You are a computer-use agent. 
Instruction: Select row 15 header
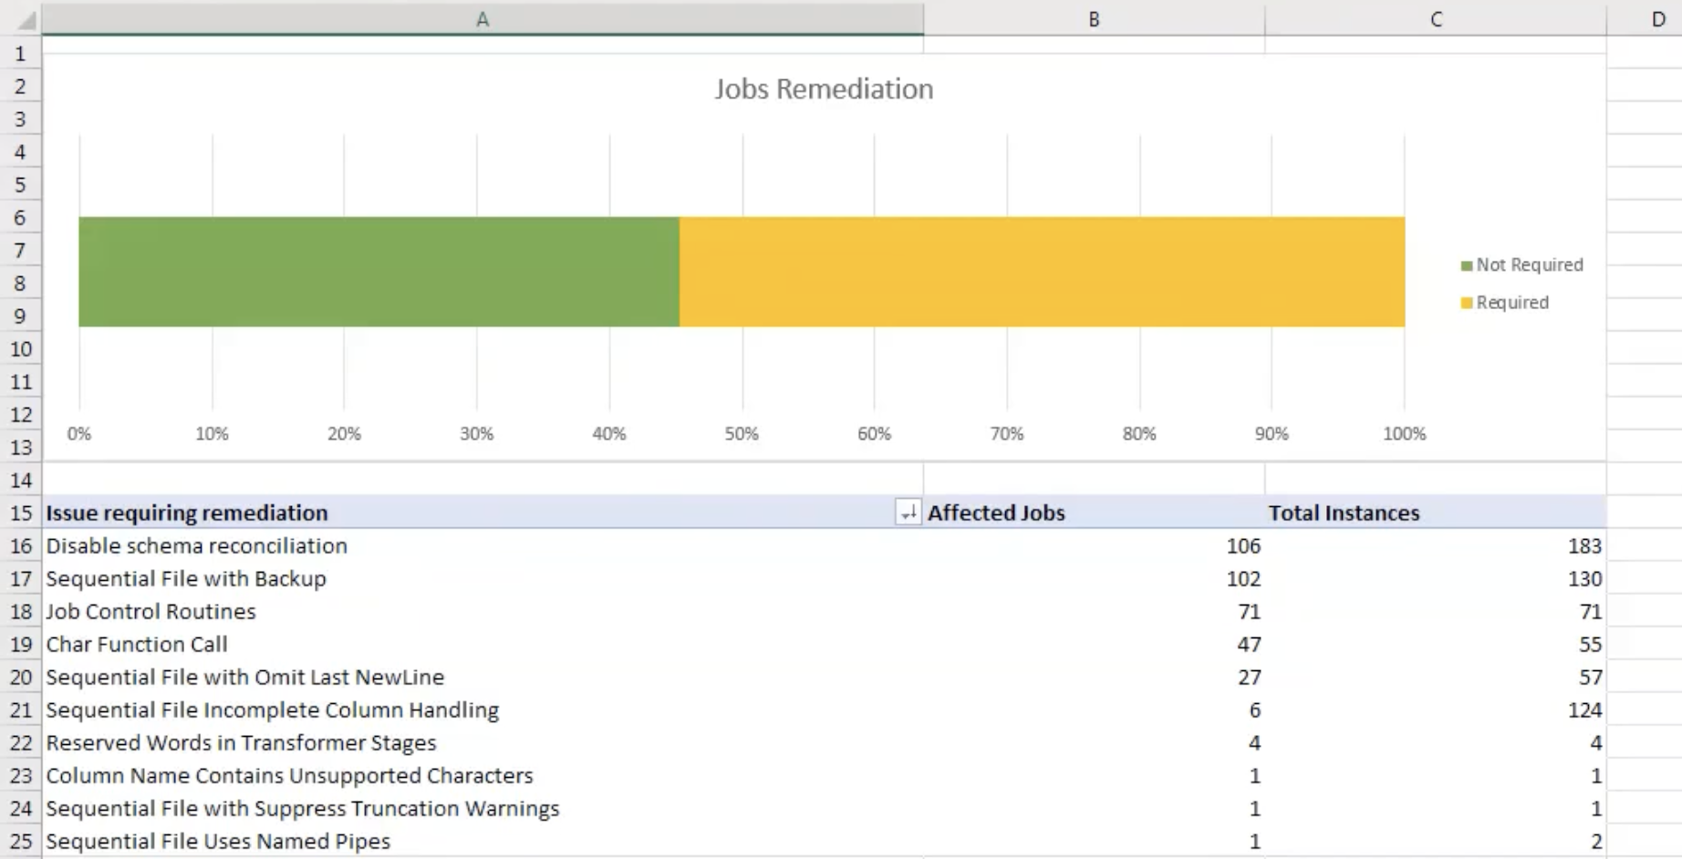pyautogui.click(x=20, y=513)
